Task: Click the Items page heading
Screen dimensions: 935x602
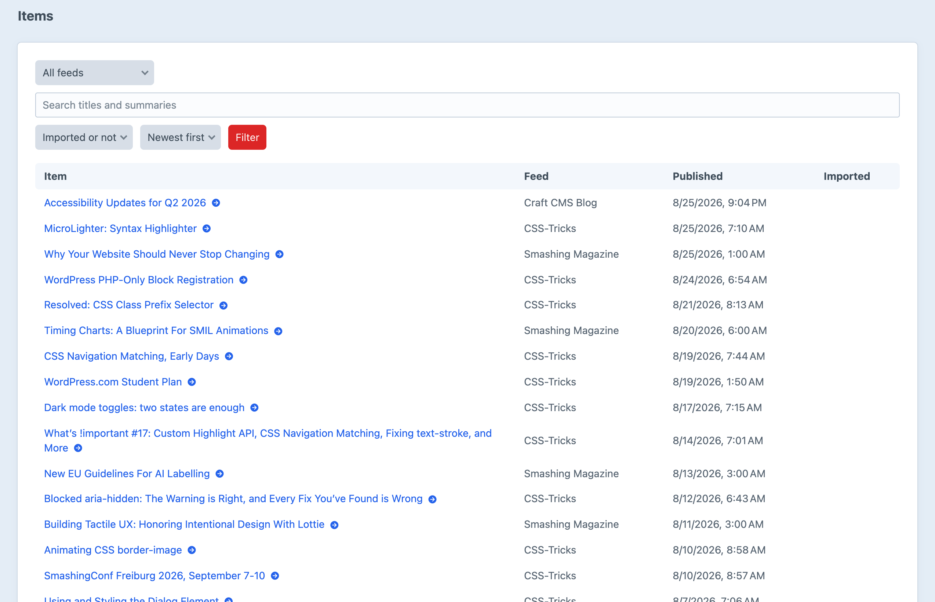Action: (36, 16)
